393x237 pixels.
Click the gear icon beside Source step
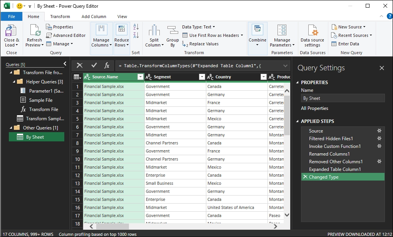point(380,131)
